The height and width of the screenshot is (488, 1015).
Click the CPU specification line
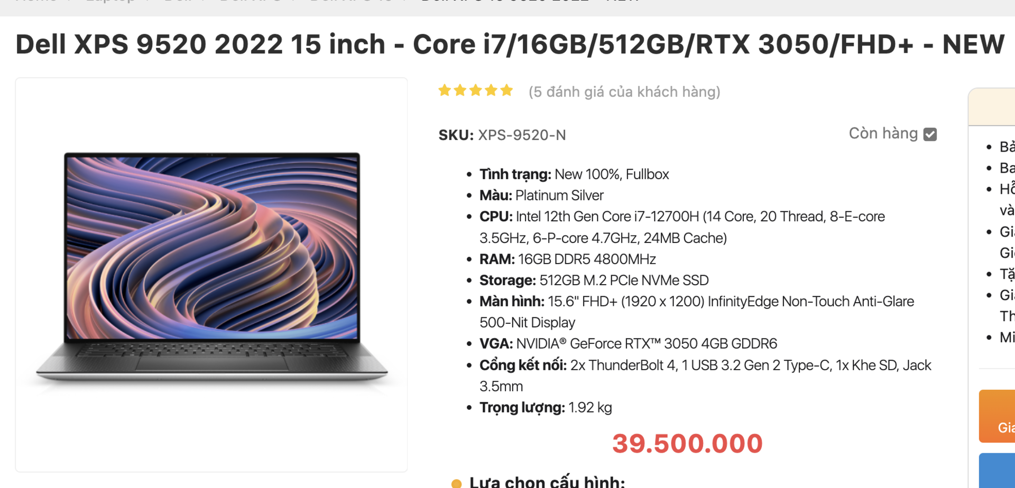click(682, 227)
